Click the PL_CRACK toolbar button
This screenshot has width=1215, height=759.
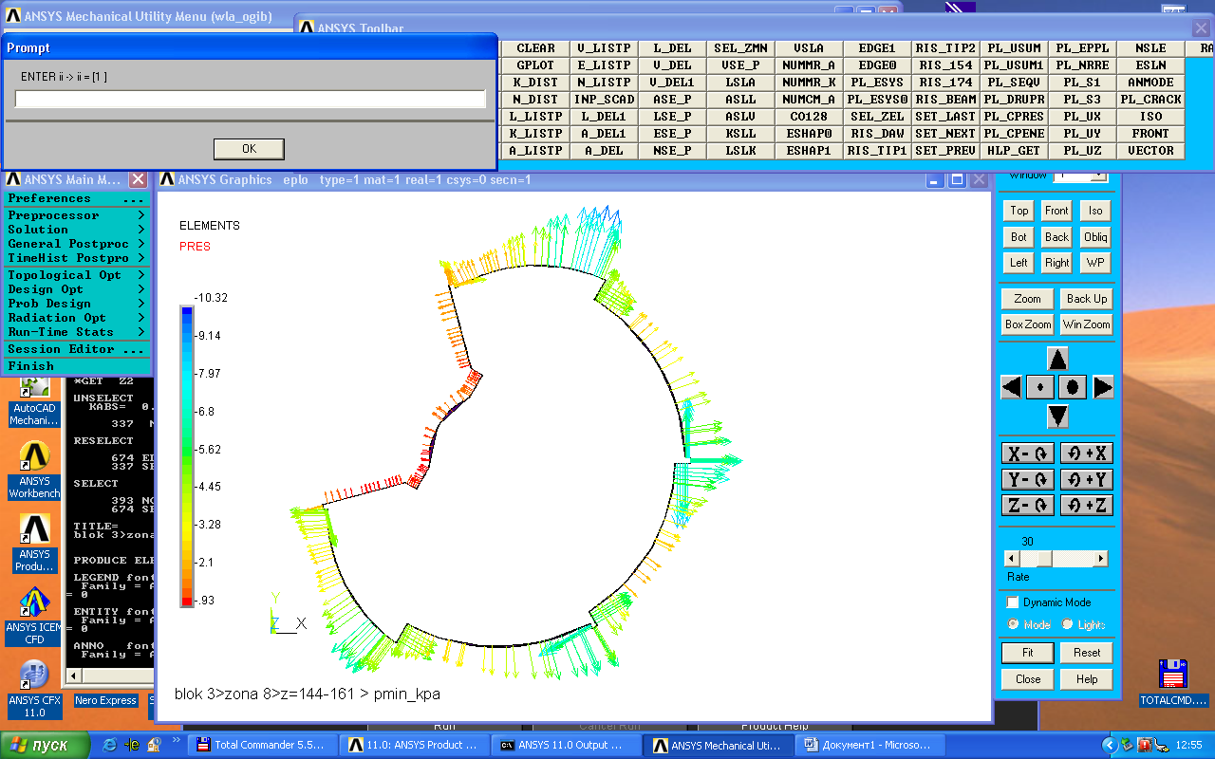(x=1150, y=100)
